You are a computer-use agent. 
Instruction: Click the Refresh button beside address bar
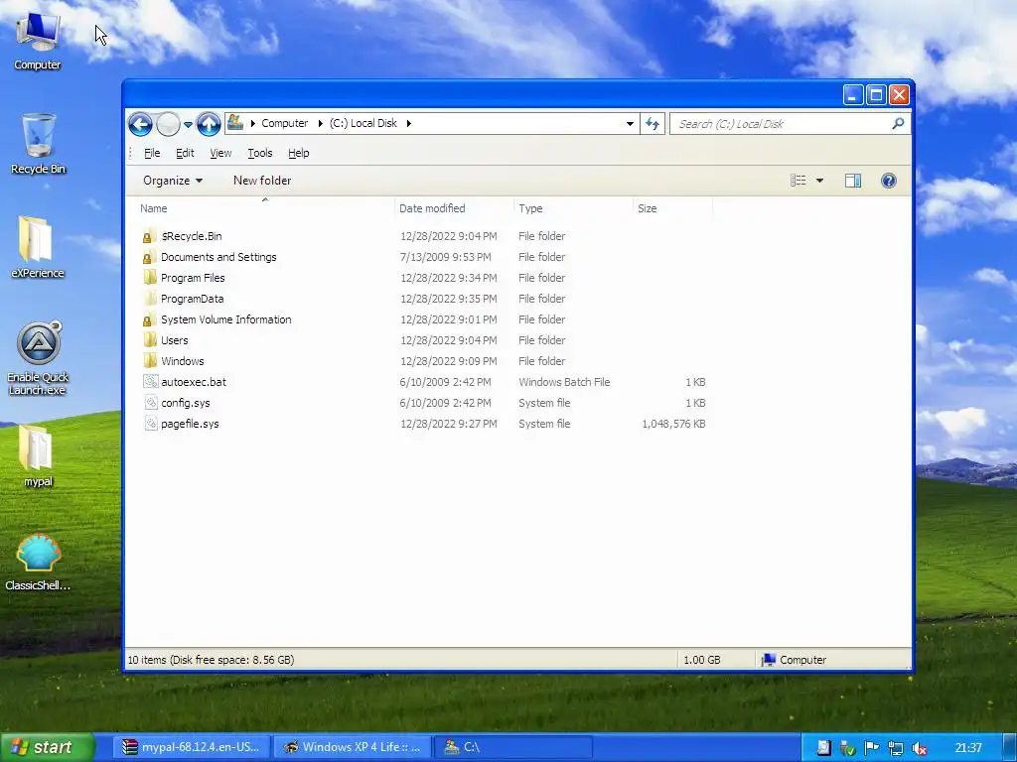pyautogui.click(x=652, y=123)
